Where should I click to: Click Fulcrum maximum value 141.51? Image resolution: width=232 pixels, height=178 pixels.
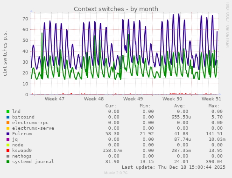[214, 133]
